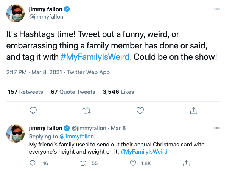Open the @jimmyfallon handle under the main tweet's name
This screenshot has width=227, height=171.
click(x=46, y=17)
